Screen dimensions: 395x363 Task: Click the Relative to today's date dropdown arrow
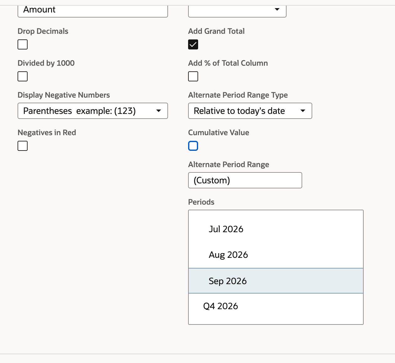click(x=303, y=111)
